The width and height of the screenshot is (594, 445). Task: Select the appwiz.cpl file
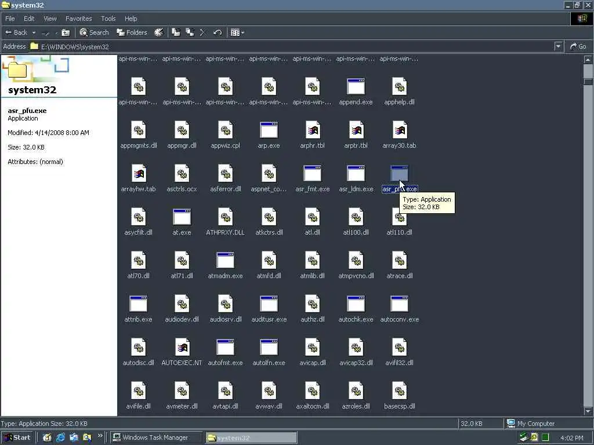tap(226, 135)
